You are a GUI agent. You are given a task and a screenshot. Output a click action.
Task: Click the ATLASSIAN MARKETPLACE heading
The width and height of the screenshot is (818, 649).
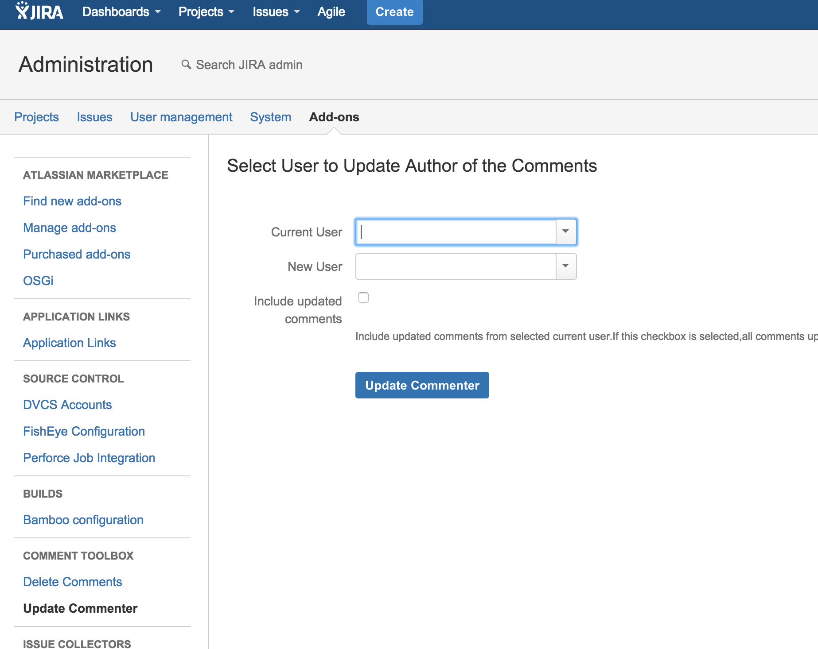(x=96, y=175)
